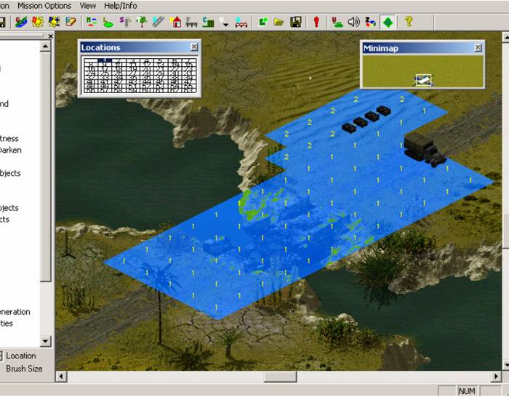Screen dimensions: 509x397
Task: Click the floppy disk save icon
Action: tap(296, 22)
